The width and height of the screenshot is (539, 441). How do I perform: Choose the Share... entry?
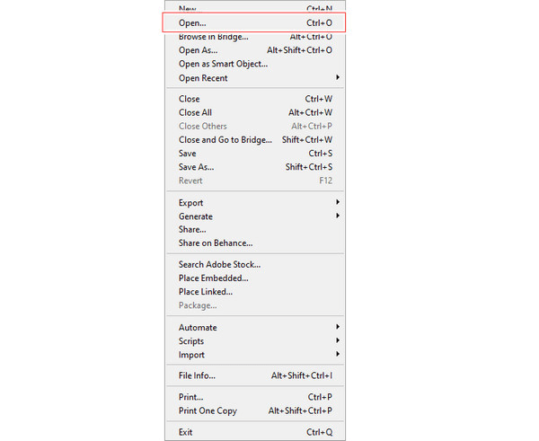(x=255, y=230)
